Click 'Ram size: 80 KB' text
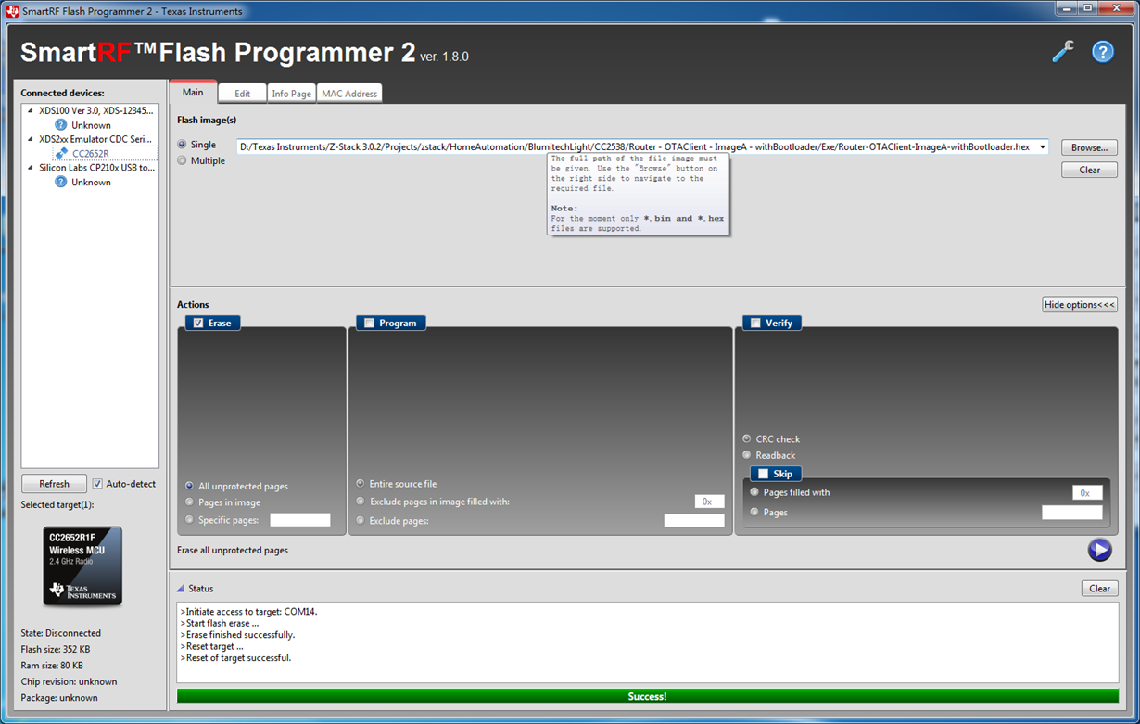The width and height of the screenshot is (1140, 724). click(x=52, y=666)
